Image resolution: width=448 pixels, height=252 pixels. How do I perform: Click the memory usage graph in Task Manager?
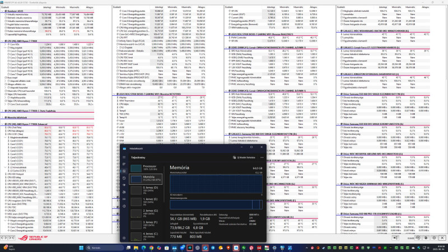click(x=216, y=184)
